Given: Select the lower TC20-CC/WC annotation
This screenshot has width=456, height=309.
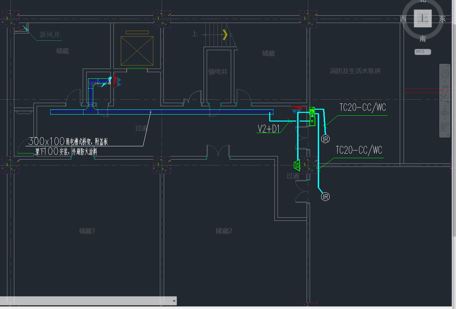Looking at the screenshot, I should click(359, 150).
